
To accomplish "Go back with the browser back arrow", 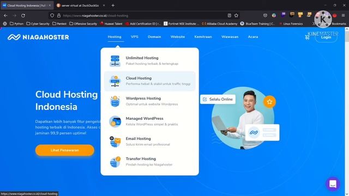I will (x=6, y=16).
